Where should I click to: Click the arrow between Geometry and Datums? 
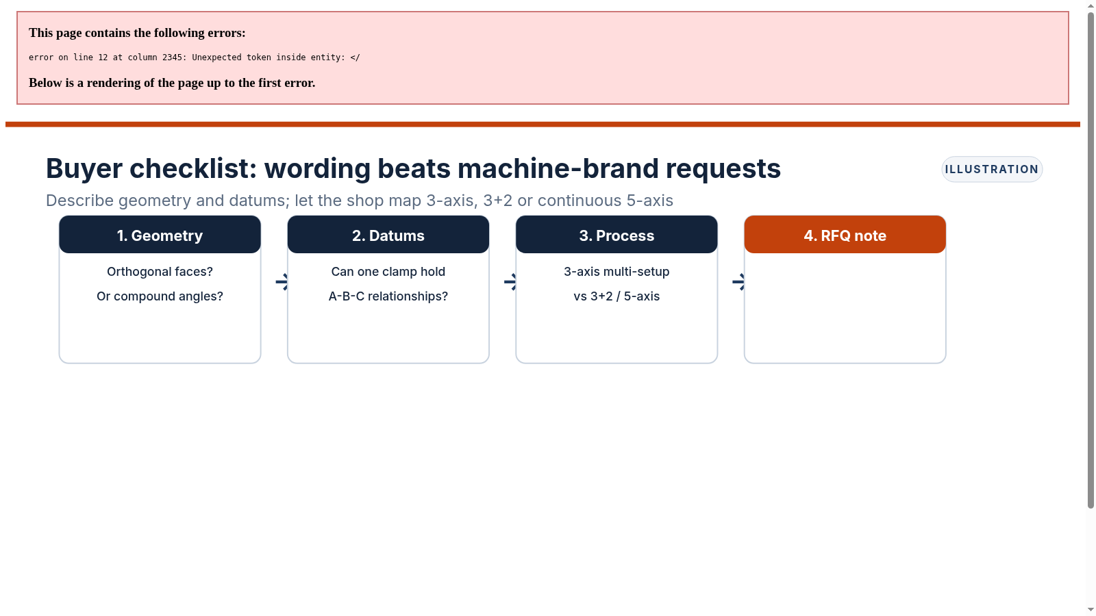coord(282,282)
